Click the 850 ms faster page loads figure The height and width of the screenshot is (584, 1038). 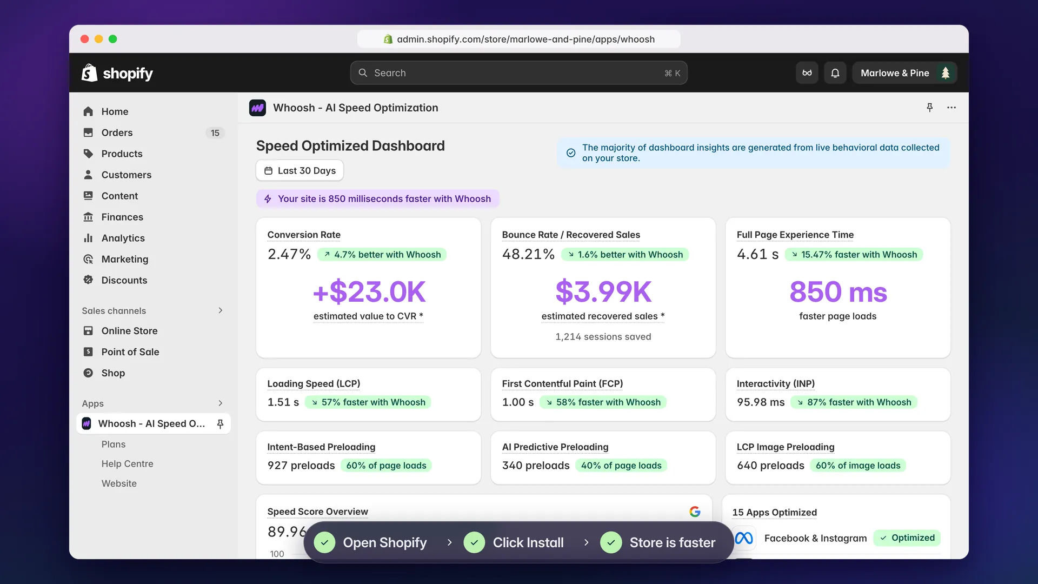click(838, 291)
